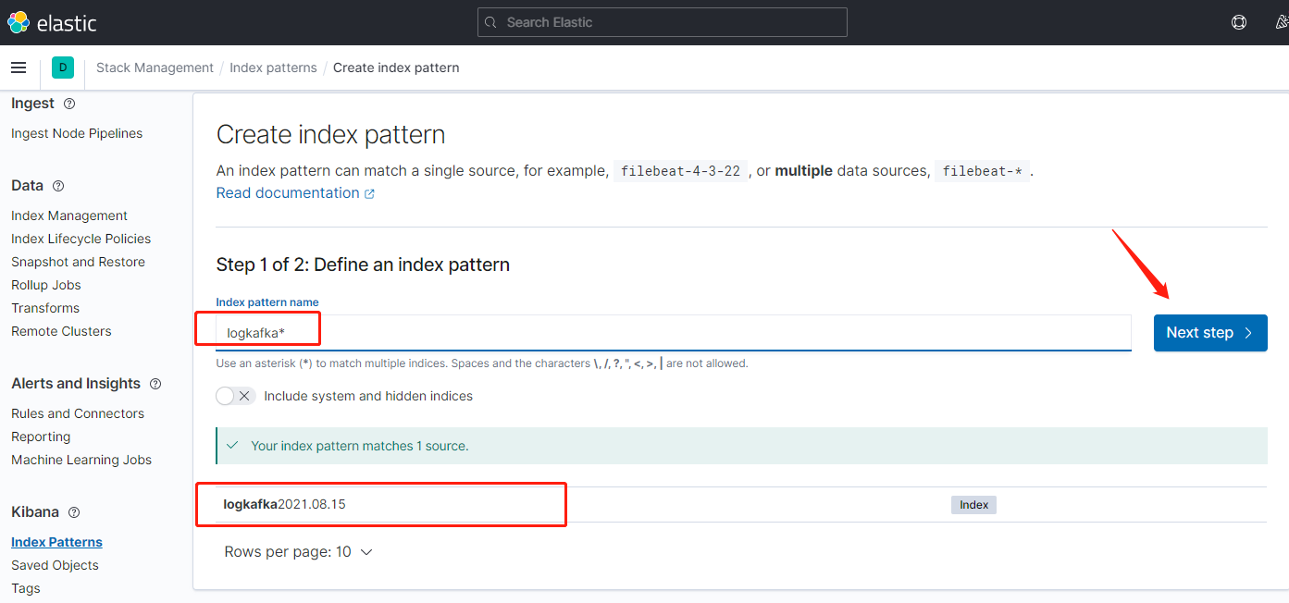Viewport: 1289px width, 603px height.
Task: Click the logkafka2021.08.15 index row
Action: [x=741, y=505]
